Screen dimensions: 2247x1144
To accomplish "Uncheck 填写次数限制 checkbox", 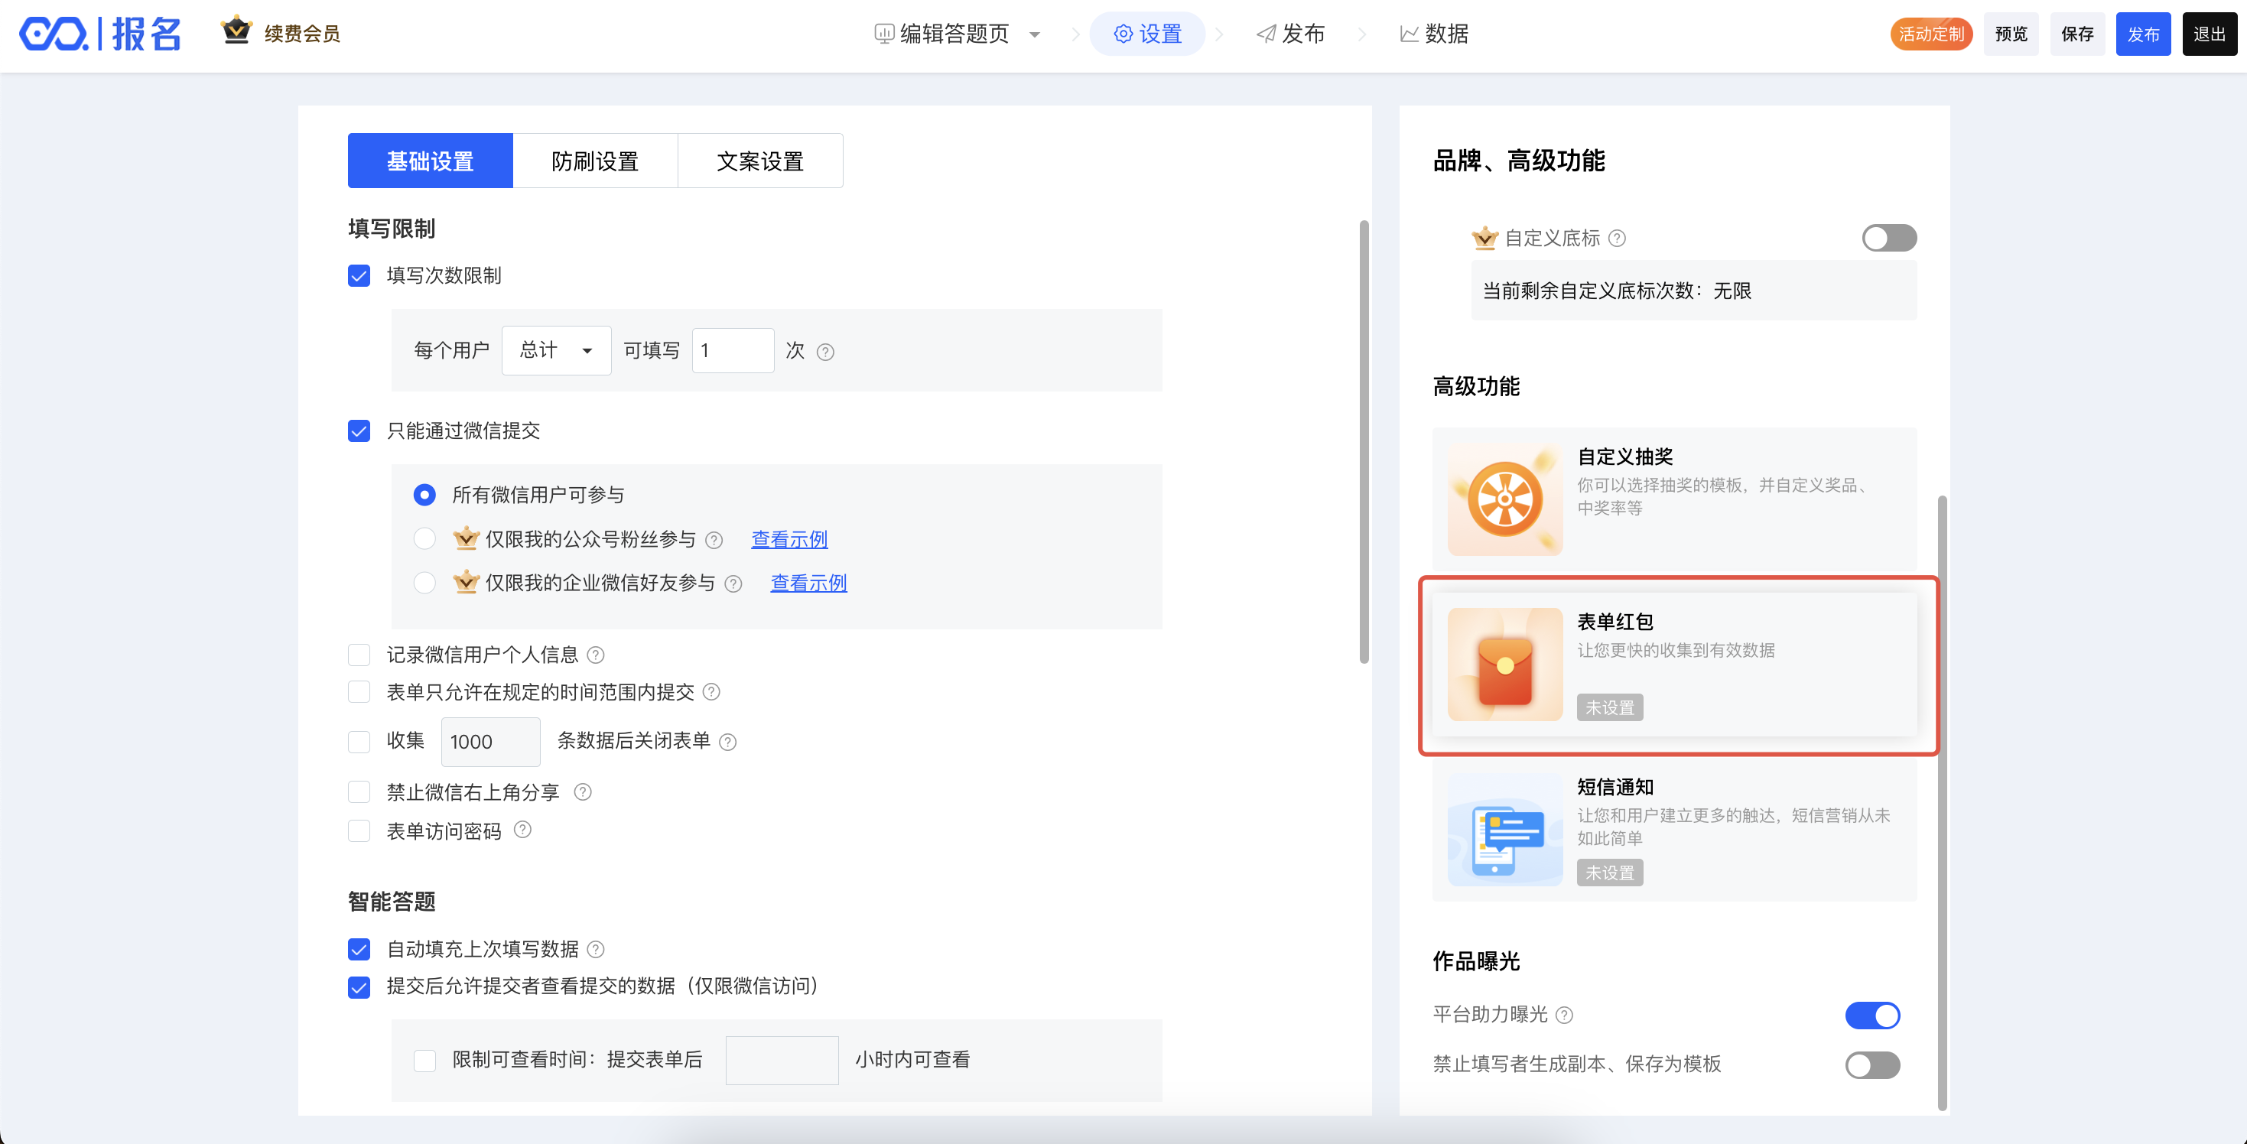I will [359, 275].
